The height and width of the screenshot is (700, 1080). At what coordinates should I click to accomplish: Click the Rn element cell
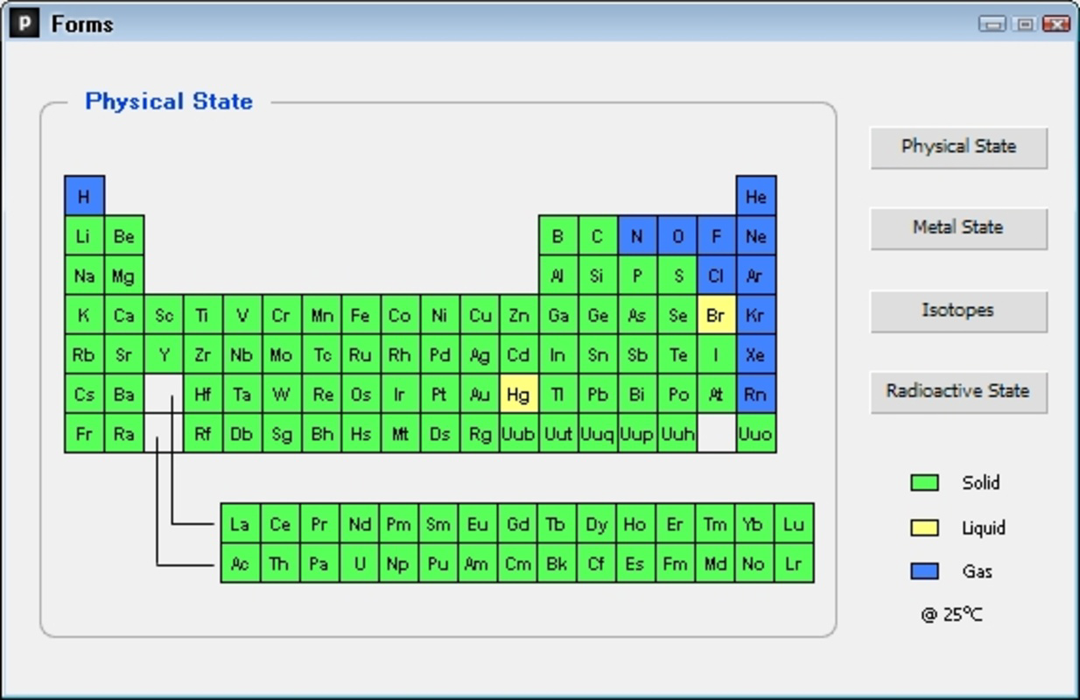coord(756,394)
